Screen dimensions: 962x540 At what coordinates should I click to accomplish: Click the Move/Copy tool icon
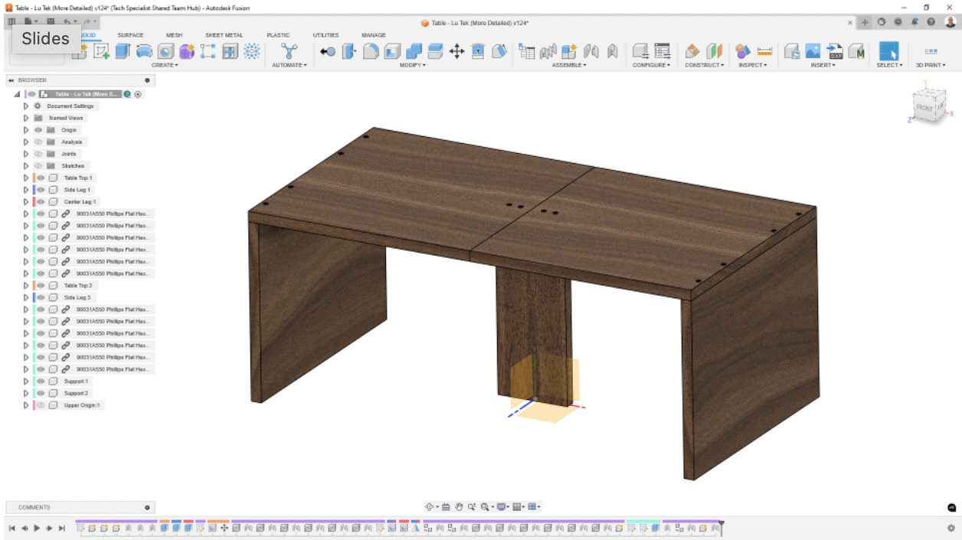456,51
